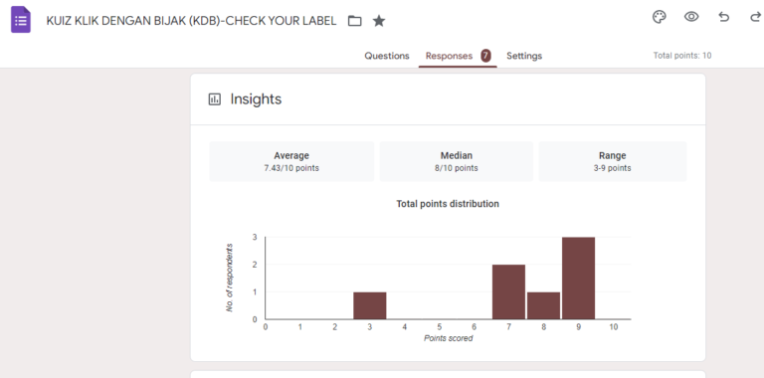Select the Range score card

click(x=613, y=162)
